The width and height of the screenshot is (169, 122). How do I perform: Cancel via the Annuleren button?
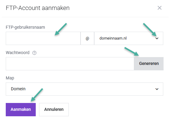(x=54, y=110)
